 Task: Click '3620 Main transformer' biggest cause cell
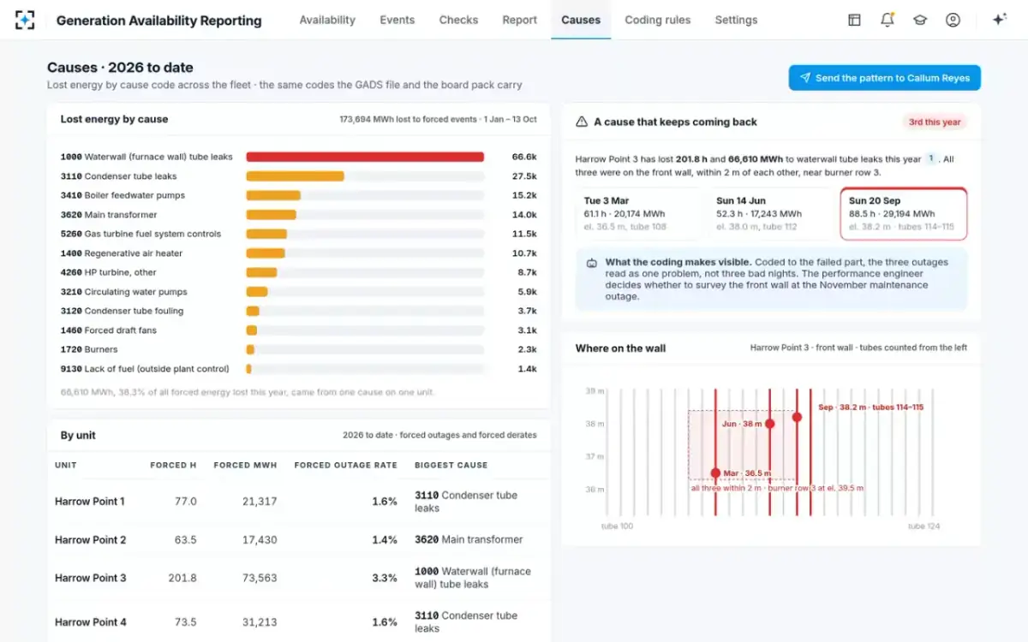point(469,539)
